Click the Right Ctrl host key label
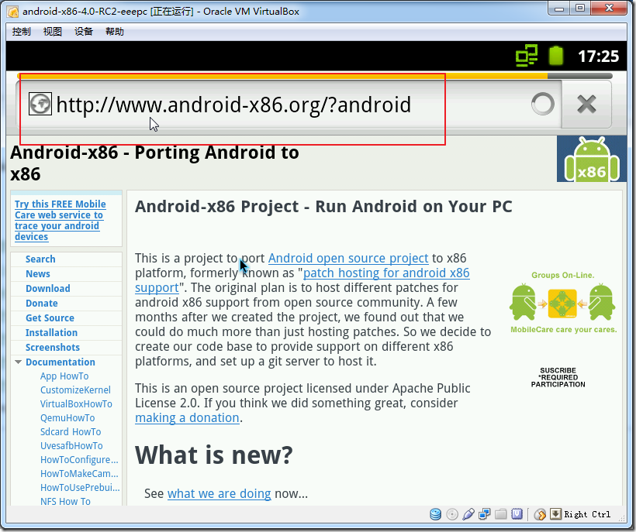 pos(587,514)
